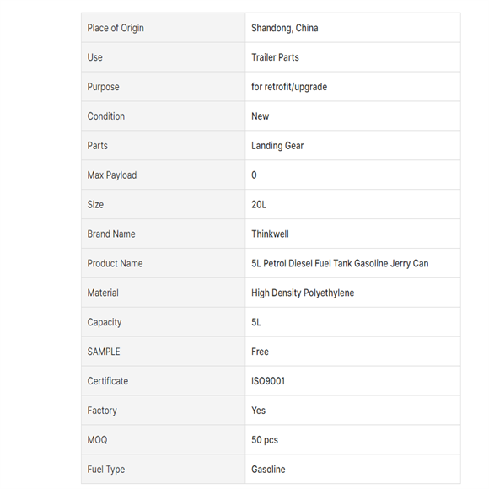This screenshot has height=489, width=489.
Task: Click the 5L Petrol Diesel product name
Action: click(x=340, y=264)
